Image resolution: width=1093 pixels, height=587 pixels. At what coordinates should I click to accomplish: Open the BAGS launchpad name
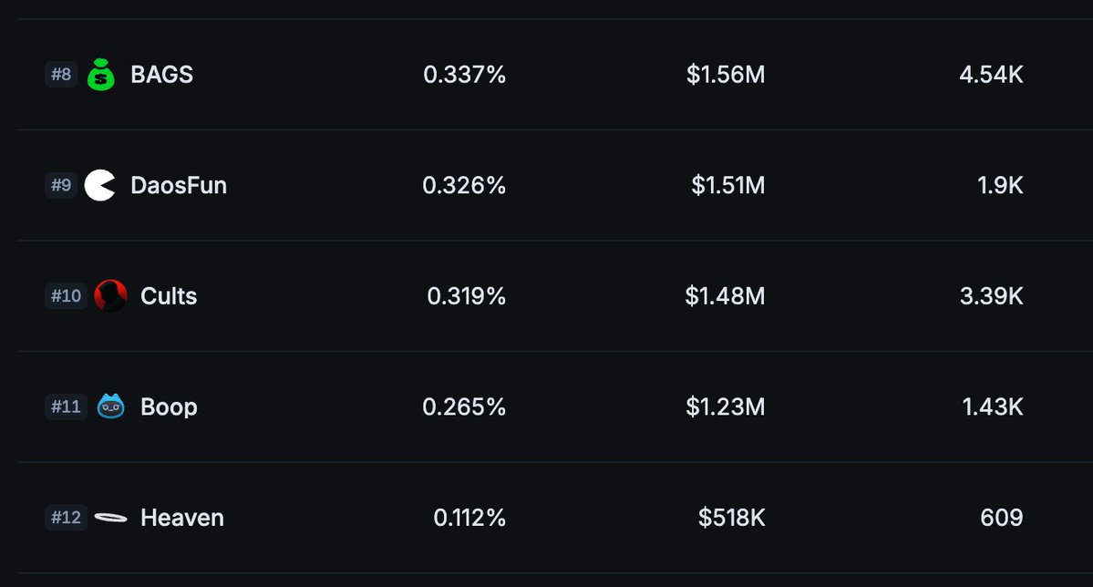[x=161, y=75]
